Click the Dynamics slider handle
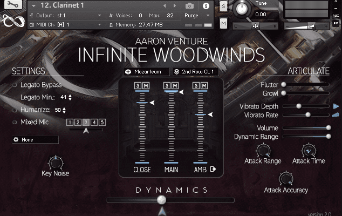The image size is (342, 216). (x=161, y=200)
